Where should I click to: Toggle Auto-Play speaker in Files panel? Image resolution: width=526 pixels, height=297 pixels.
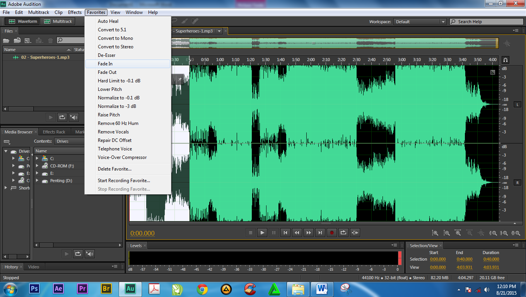[x=73, y=117]
